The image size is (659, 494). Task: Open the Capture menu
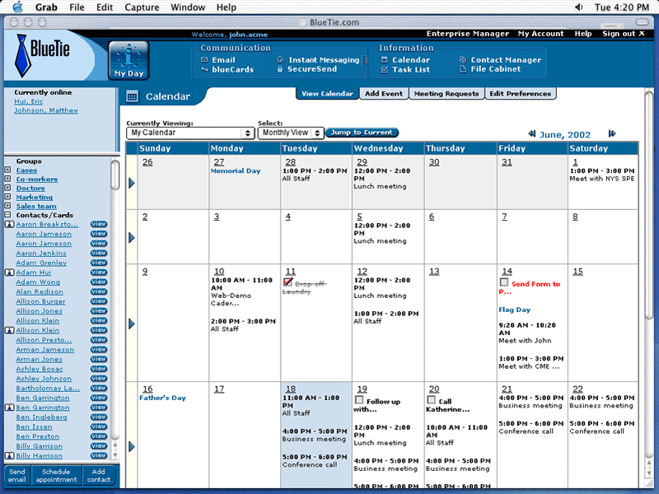click(x=142, y=7)
